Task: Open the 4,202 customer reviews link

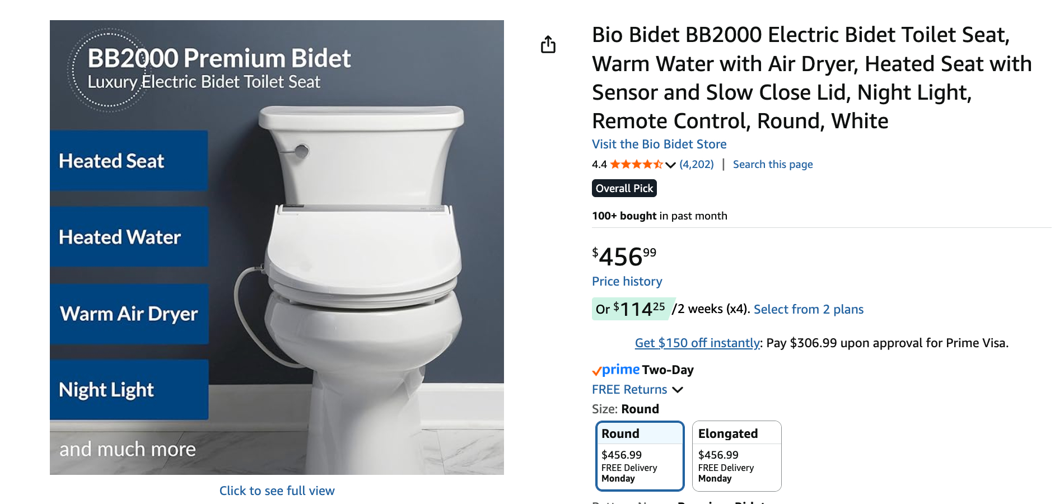Action: [697, 165]
